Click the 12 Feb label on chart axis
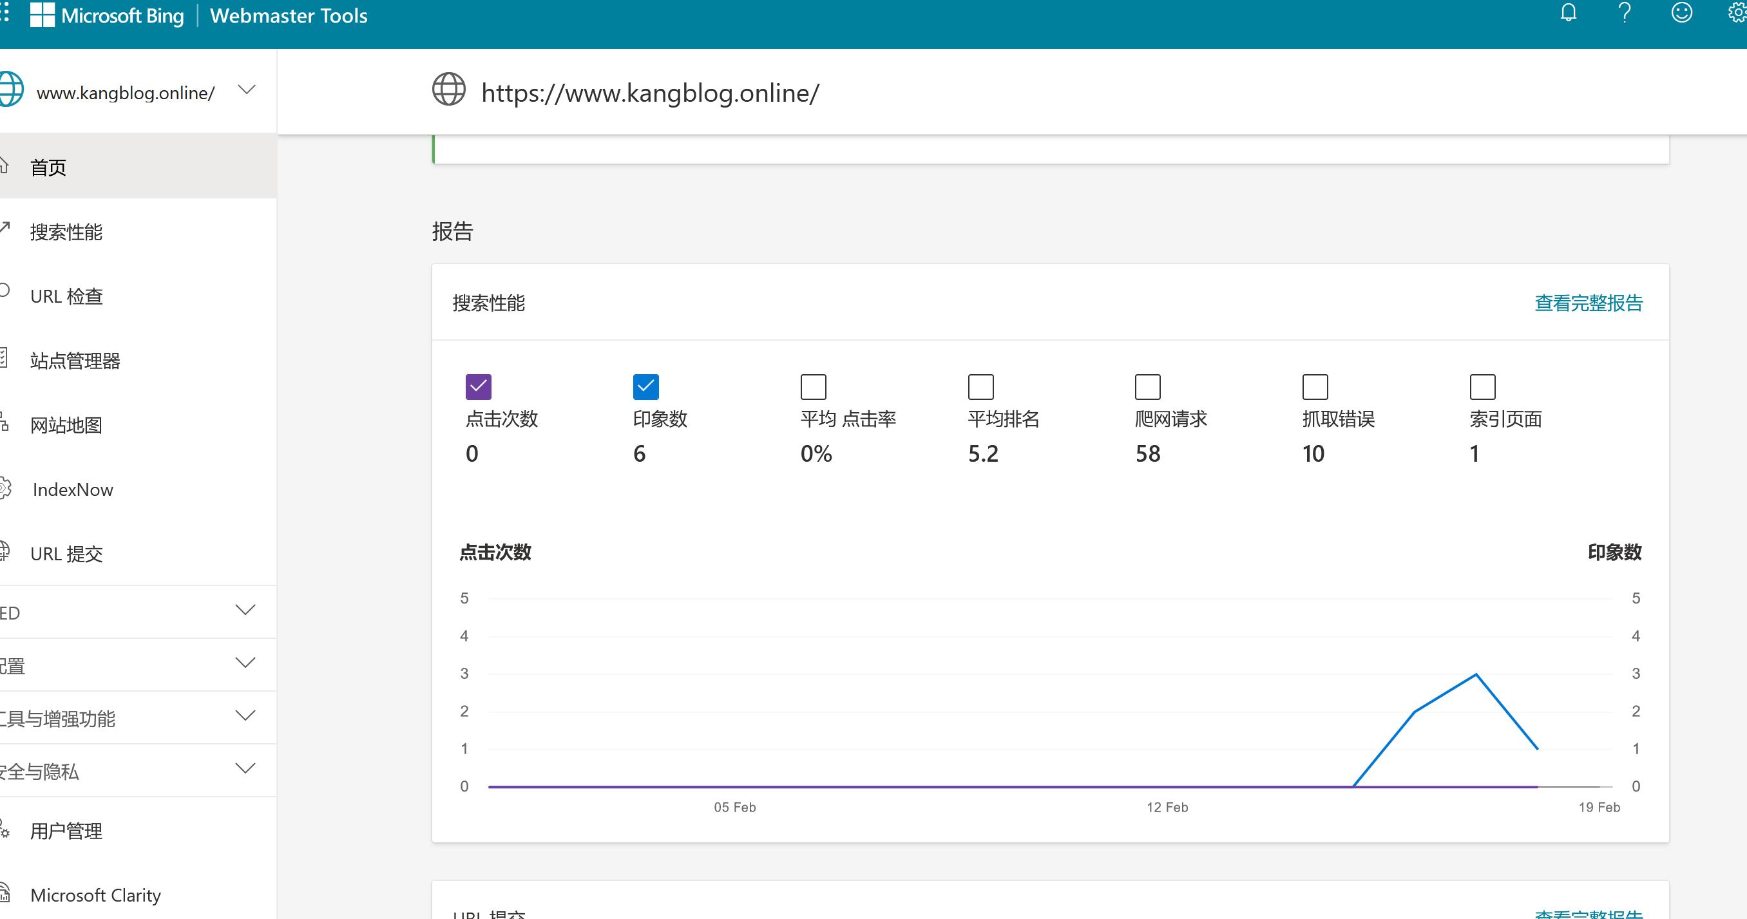 click(x=1167, y=807)
